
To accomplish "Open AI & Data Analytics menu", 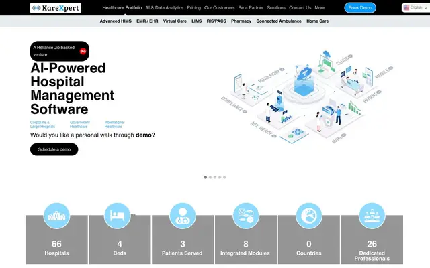I will 164,7.
